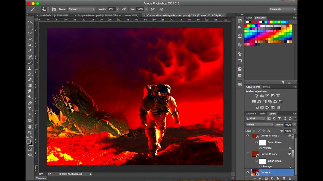Open the layer Opacity dropdown arrow
323x181 pixels.
294,125
